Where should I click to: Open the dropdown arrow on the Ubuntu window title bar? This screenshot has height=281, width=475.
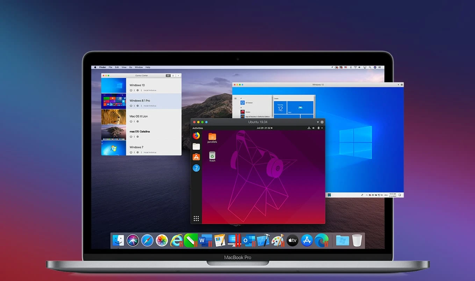pyautogui.click(x=317, y=122)
